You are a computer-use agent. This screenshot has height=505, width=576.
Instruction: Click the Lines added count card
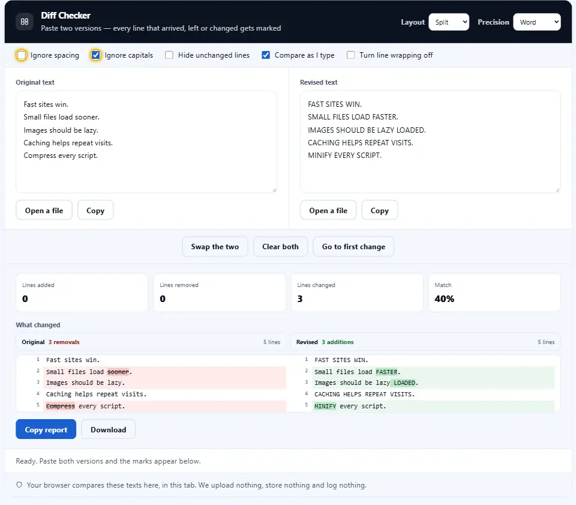[x=82, y=292]
